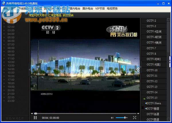Toggle 置顶 always-on-top menu item
172x123 pixels.
pyautogui.click(x=13, y=8)
